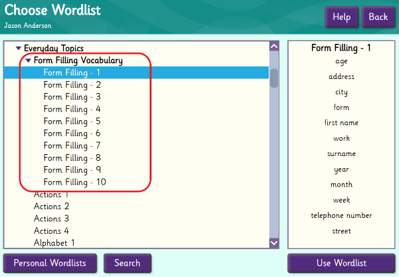Collapse the Everyday Topics tree node

(x=19, y=48)
